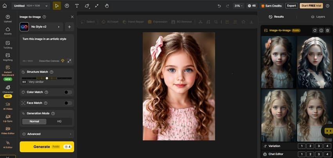Open Assets in the left sidebar
This screenshot has width=333, height=158.
coord(8,31)
